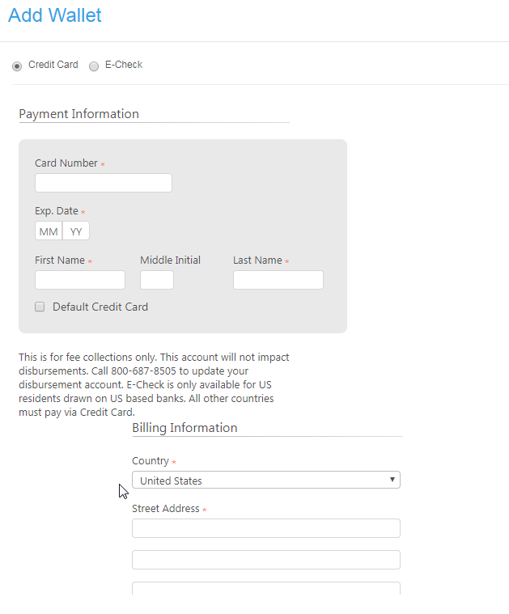Open the Country dropdown showing United States
The height and width of the screenshot is (614, 509).
click(265, 481)
